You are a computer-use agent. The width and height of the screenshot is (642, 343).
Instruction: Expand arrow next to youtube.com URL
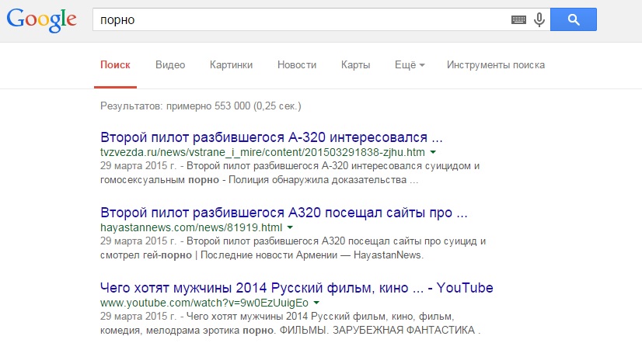316,303
